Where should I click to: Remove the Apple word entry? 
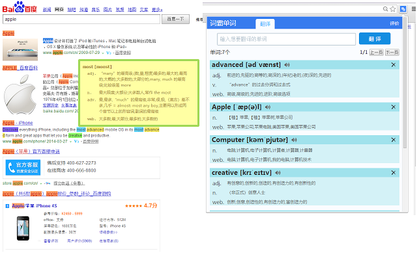[394, 107]
